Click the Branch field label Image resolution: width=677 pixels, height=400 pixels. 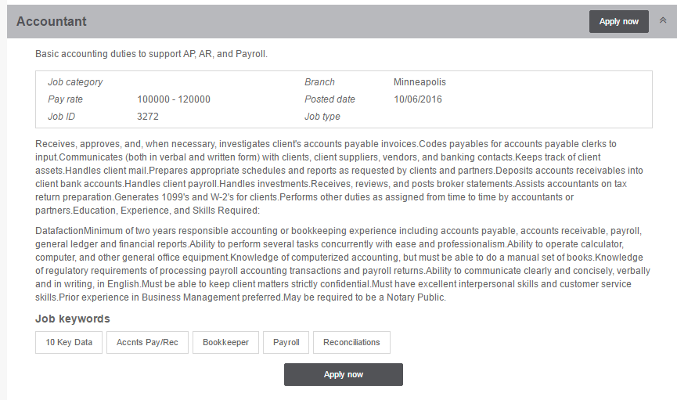click(319, 82)
